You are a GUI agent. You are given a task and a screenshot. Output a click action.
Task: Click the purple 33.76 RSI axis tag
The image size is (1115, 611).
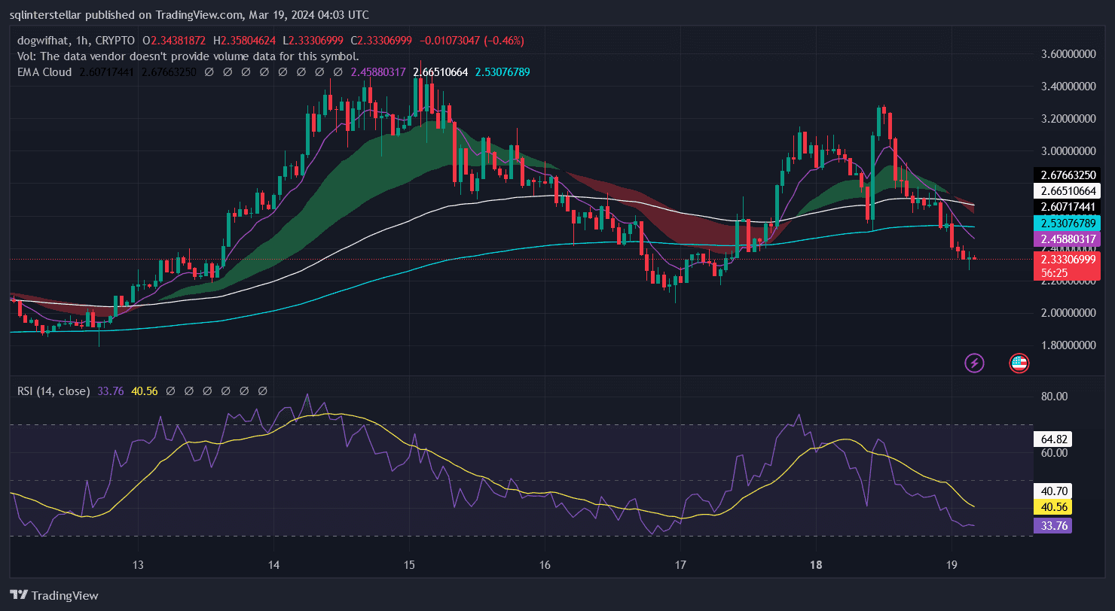point(1054,526)
